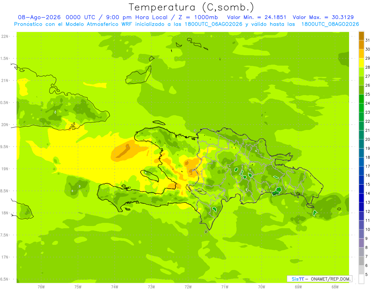
Task: Click the 21N latitude axis label
Action: pos(5,81)
